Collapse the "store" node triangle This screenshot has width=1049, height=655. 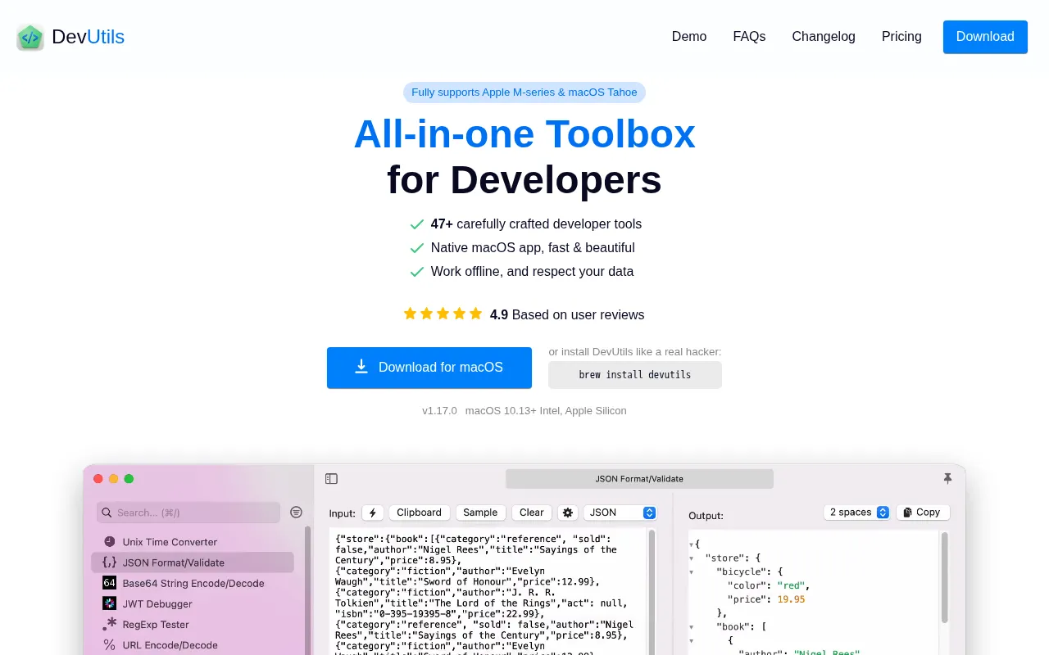click(x=691, y=558)
